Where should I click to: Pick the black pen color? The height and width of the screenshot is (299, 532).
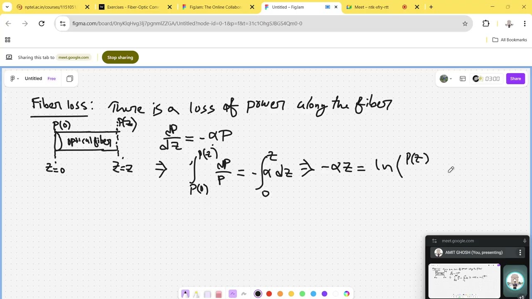pos(258,294)
